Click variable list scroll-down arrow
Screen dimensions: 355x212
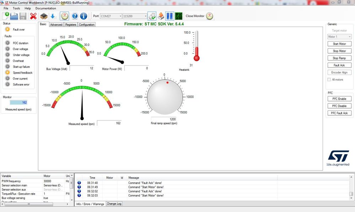pyautogui.click(x=72, y=200)
